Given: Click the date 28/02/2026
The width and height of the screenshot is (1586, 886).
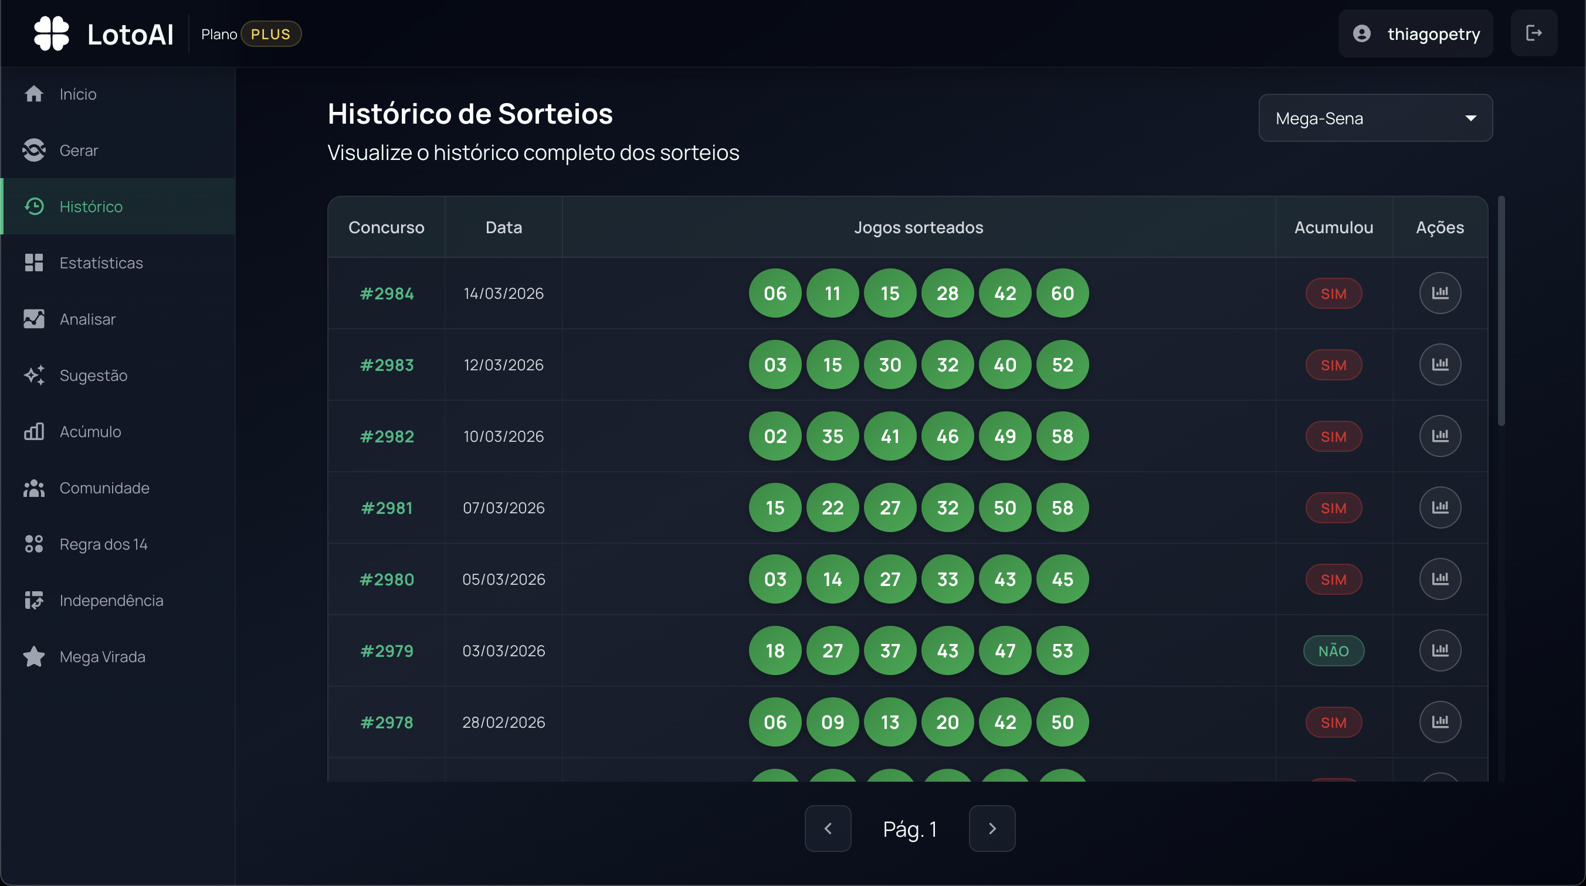Looking at the screenshot, I should 504,722.
